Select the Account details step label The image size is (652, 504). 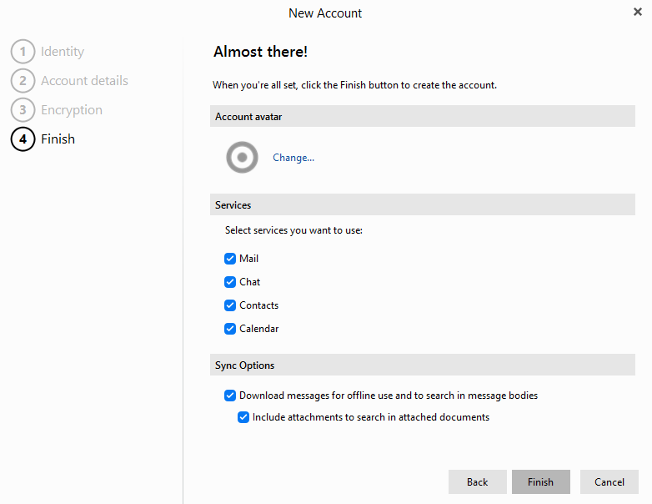[x=84, y=81]
